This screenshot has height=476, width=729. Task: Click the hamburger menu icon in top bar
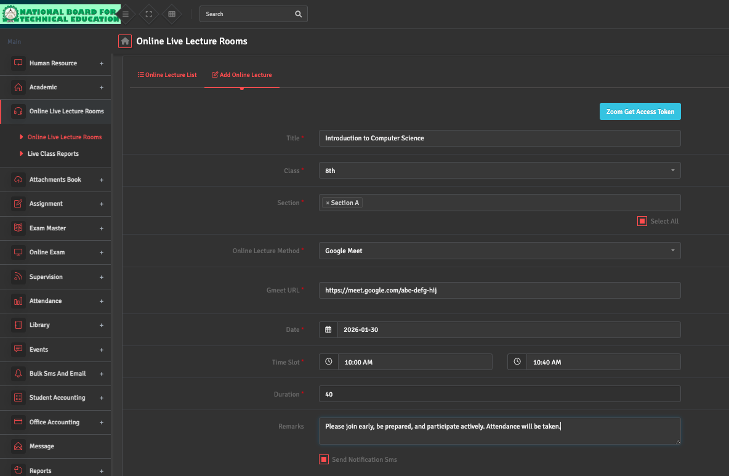pyautogui.click(x=126, y=14)
